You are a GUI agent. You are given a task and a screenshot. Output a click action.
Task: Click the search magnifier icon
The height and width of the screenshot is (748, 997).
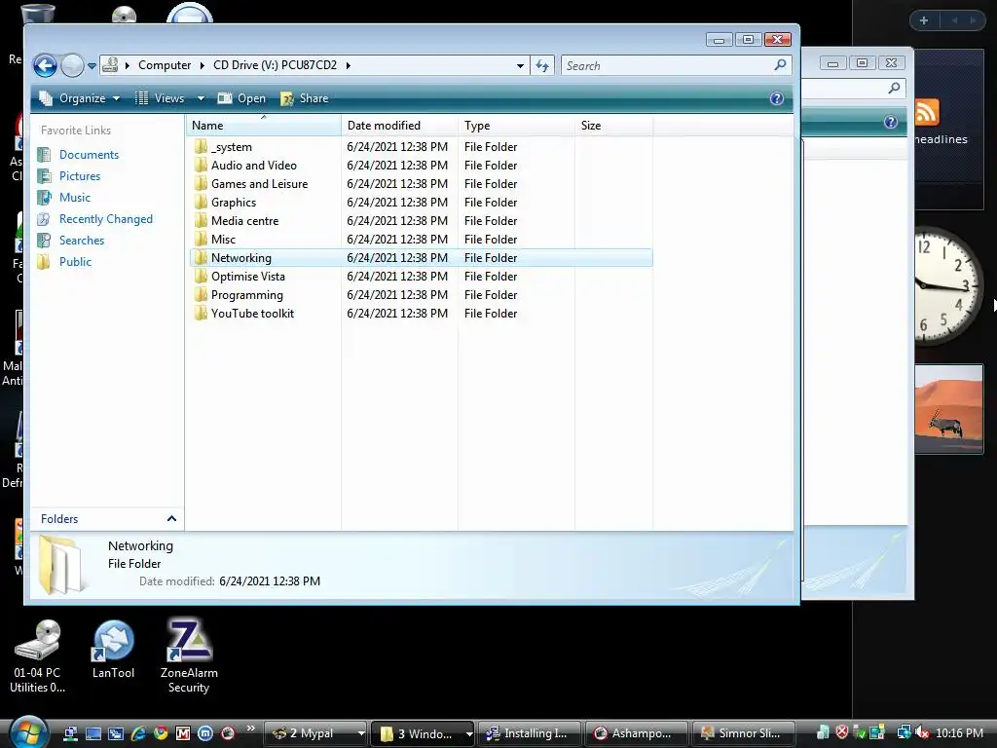(x=780, y=65)
